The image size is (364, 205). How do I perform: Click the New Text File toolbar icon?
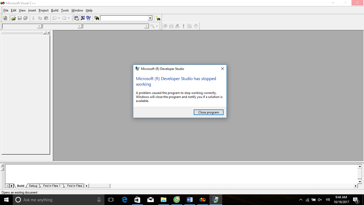[5, 18]
